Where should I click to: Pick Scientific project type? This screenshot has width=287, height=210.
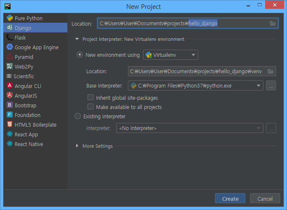click(35, 76)
